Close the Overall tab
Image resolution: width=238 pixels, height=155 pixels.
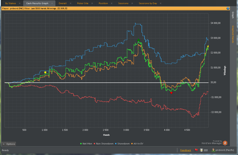[x=70, y=3]
